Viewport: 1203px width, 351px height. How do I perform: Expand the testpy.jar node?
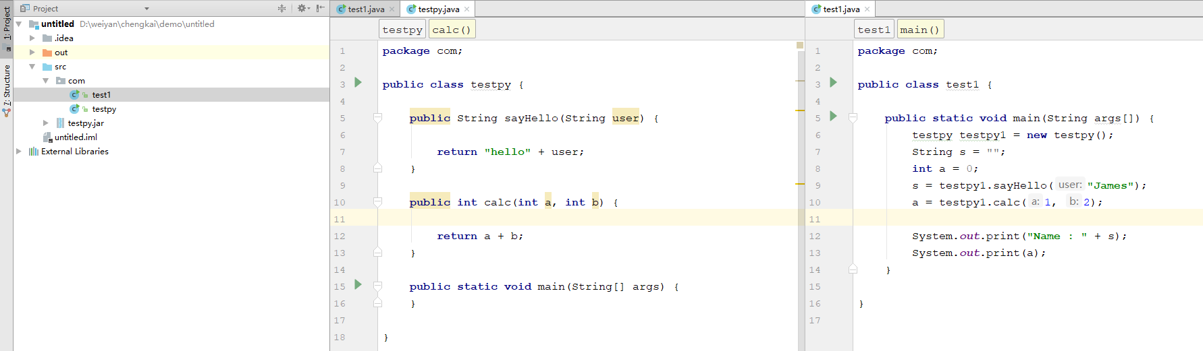coord(45,123)
